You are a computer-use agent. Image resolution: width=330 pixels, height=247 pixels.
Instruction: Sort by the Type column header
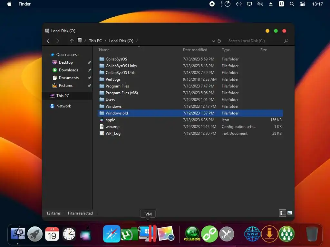[226, 50]
